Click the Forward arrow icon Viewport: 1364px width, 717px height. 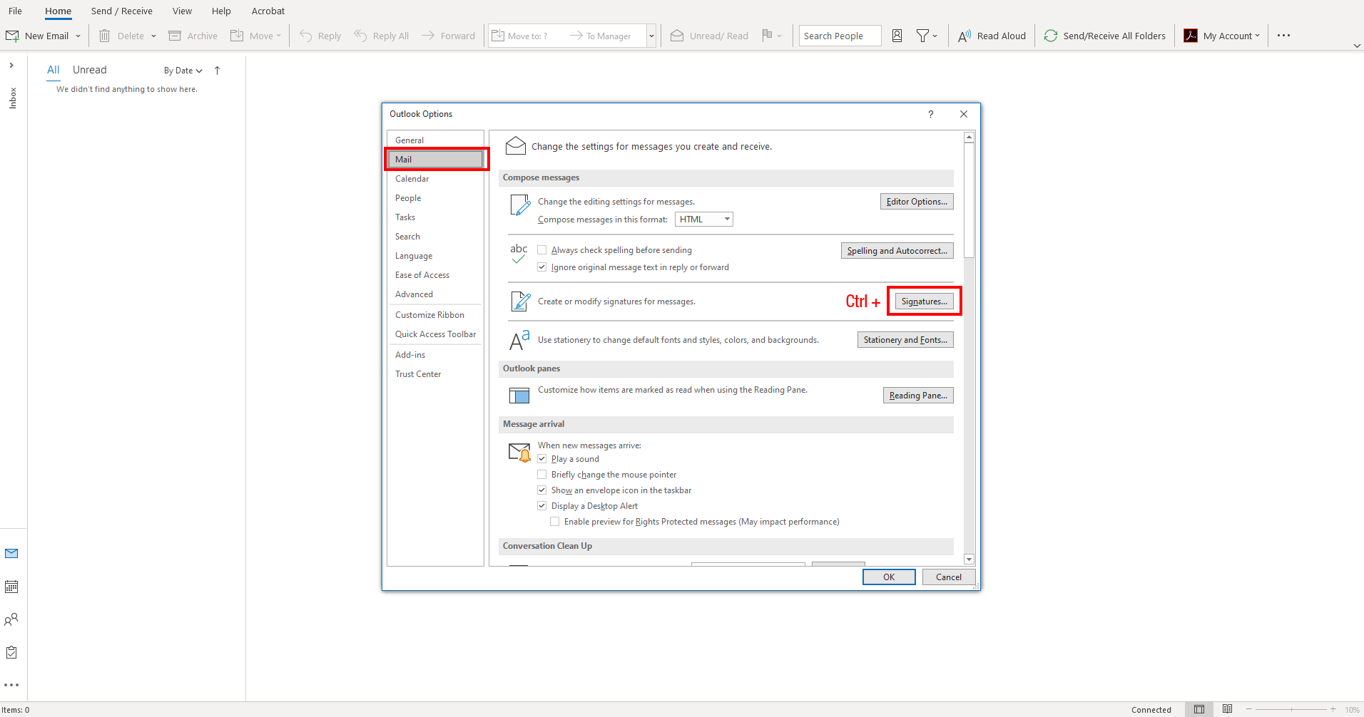pos(428,36)
